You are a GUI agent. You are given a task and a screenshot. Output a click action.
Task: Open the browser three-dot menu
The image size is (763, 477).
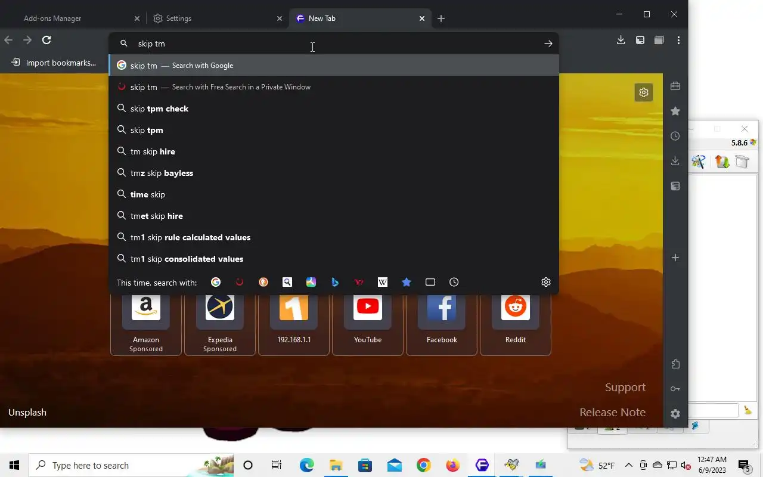pyautogui.click(x=678, y=40)
